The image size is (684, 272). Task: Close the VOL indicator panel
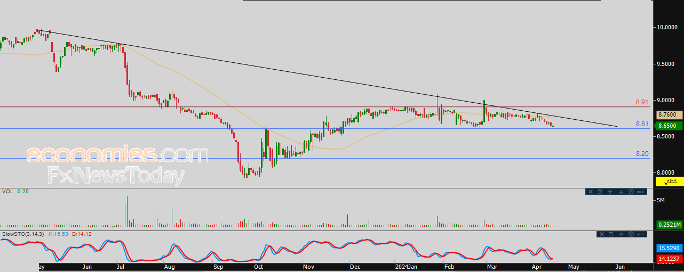coord(591,192)
